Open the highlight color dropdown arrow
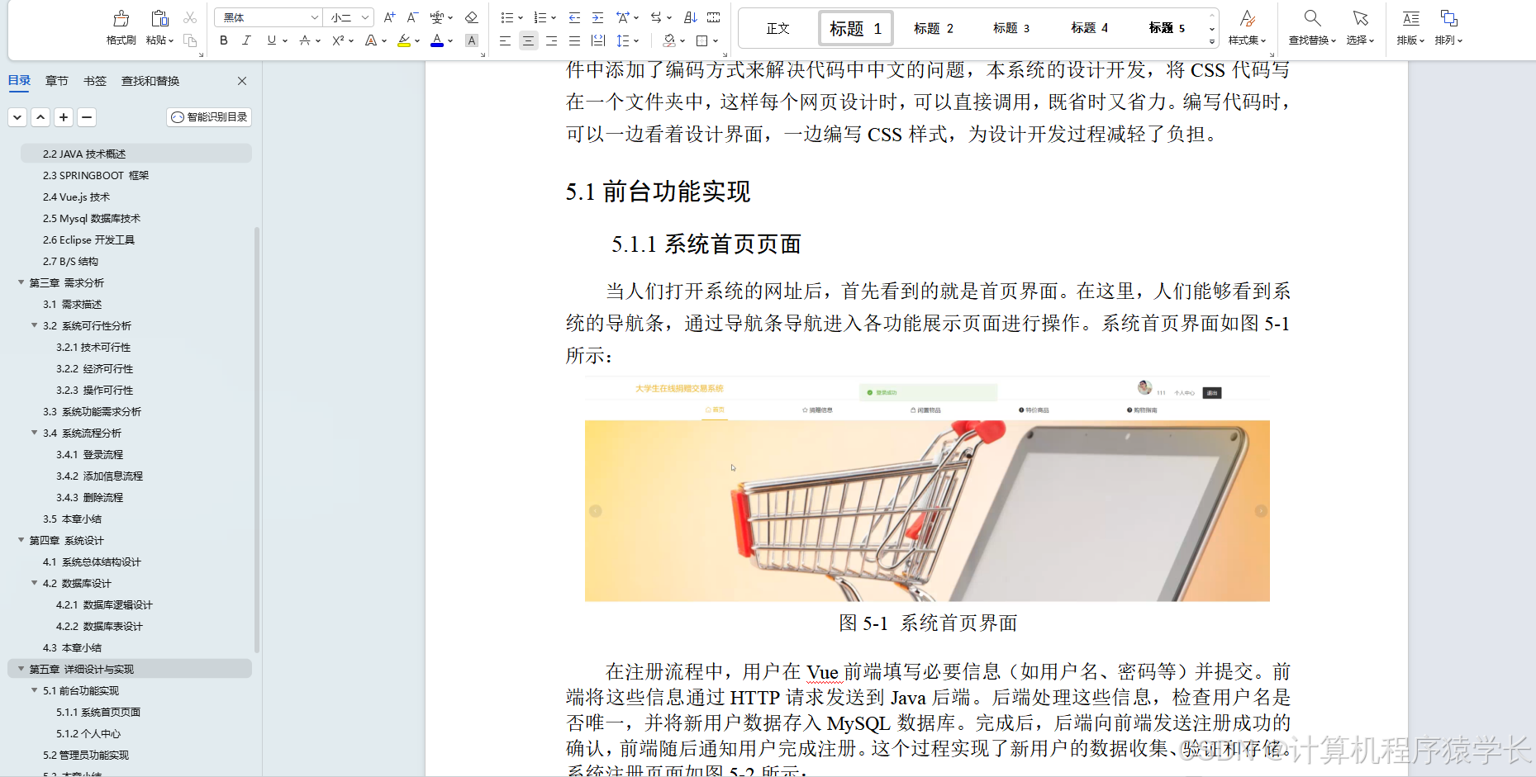 [417, 40]
